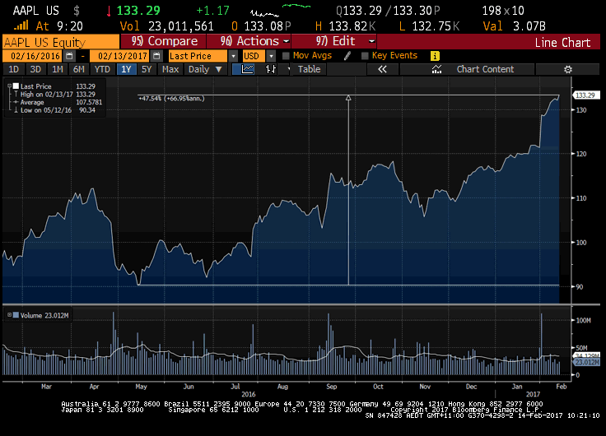Image resolution: width=606 pixels, height=436 pixels.
Task: Select the 5Y range tab
Action: (147, 69)
